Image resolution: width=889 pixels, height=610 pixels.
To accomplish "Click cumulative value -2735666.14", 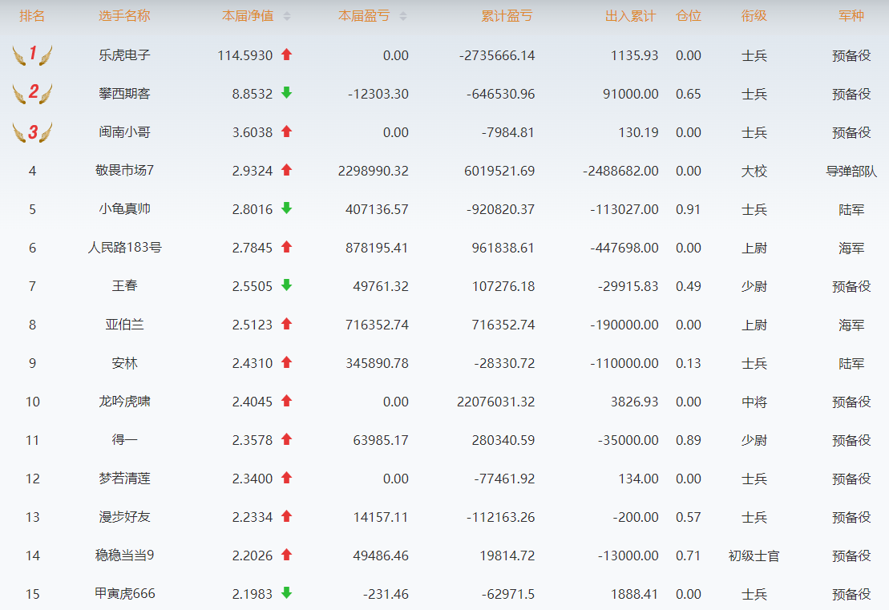I will [497, 55].
